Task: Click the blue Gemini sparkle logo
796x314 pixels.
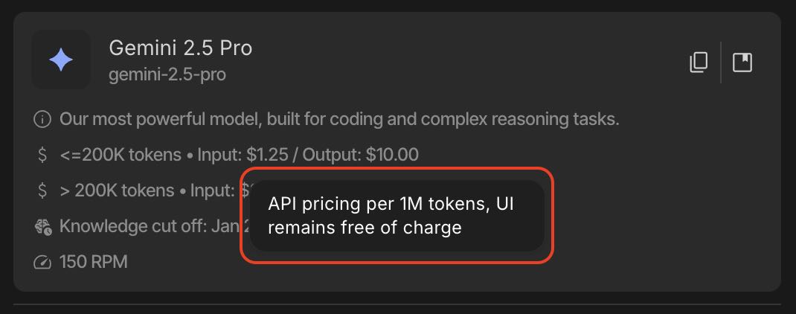Action: coord(61,60)
